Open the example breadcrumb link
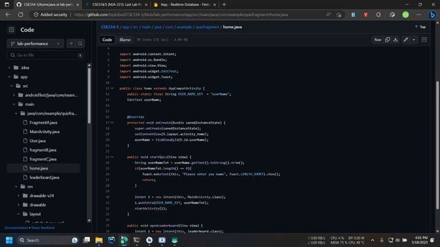440x247 pixels. click(x=184, y=27)
